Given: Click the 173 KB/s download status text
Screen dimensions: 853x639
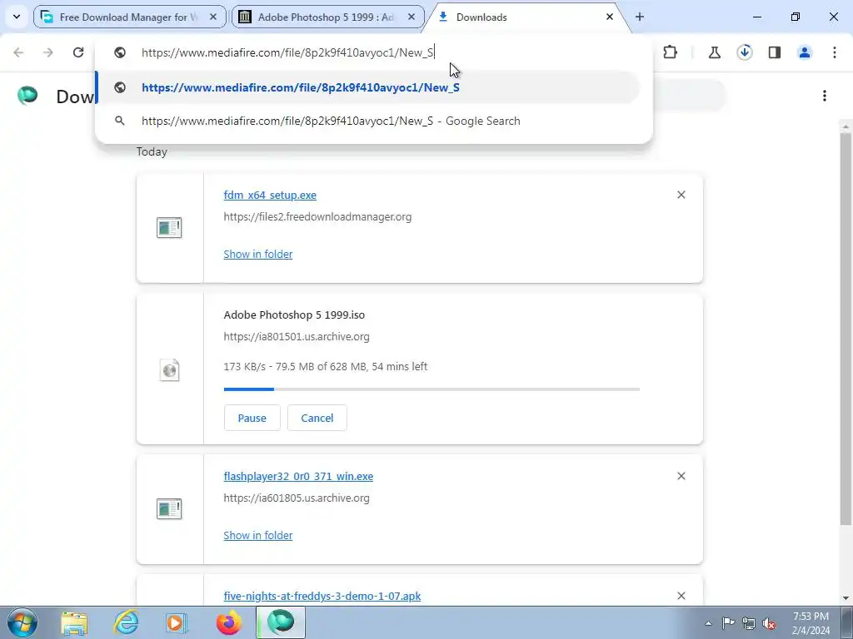Looking at the screenshot, I should click(x=326, y=367).
